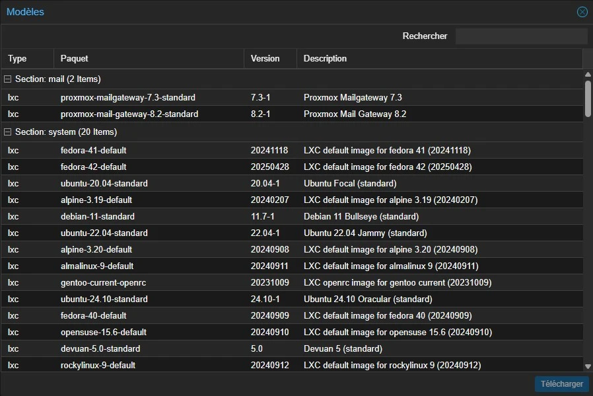Focus the Rechercher search field
Screen dimensions: 593x396
pos(521,36)
